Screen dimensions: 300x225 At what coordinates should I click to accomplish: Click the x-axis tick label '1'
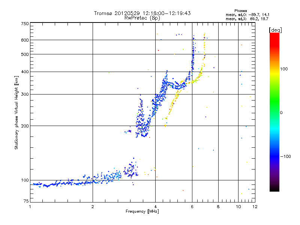click(30, 207)
